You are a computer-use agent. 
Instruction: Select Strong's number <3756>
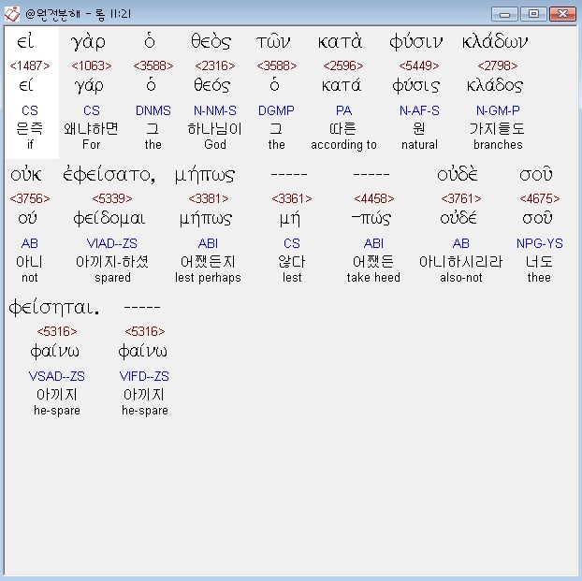pyautogui.click(x=30, y=198)
